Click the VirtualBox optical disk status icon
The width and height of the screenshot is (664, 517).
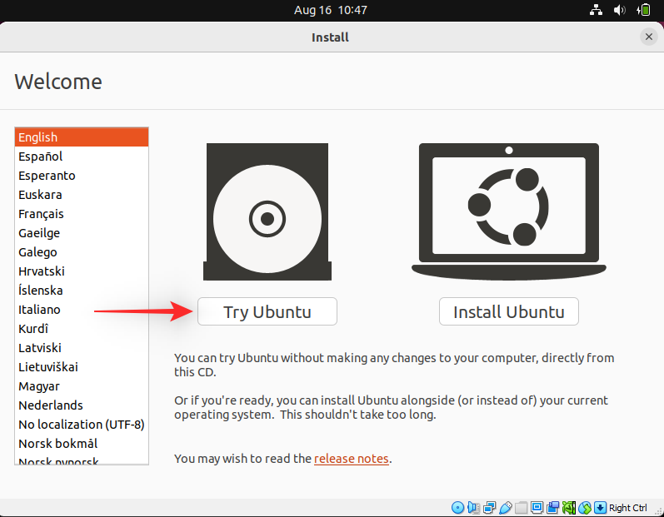pos(457,507)
